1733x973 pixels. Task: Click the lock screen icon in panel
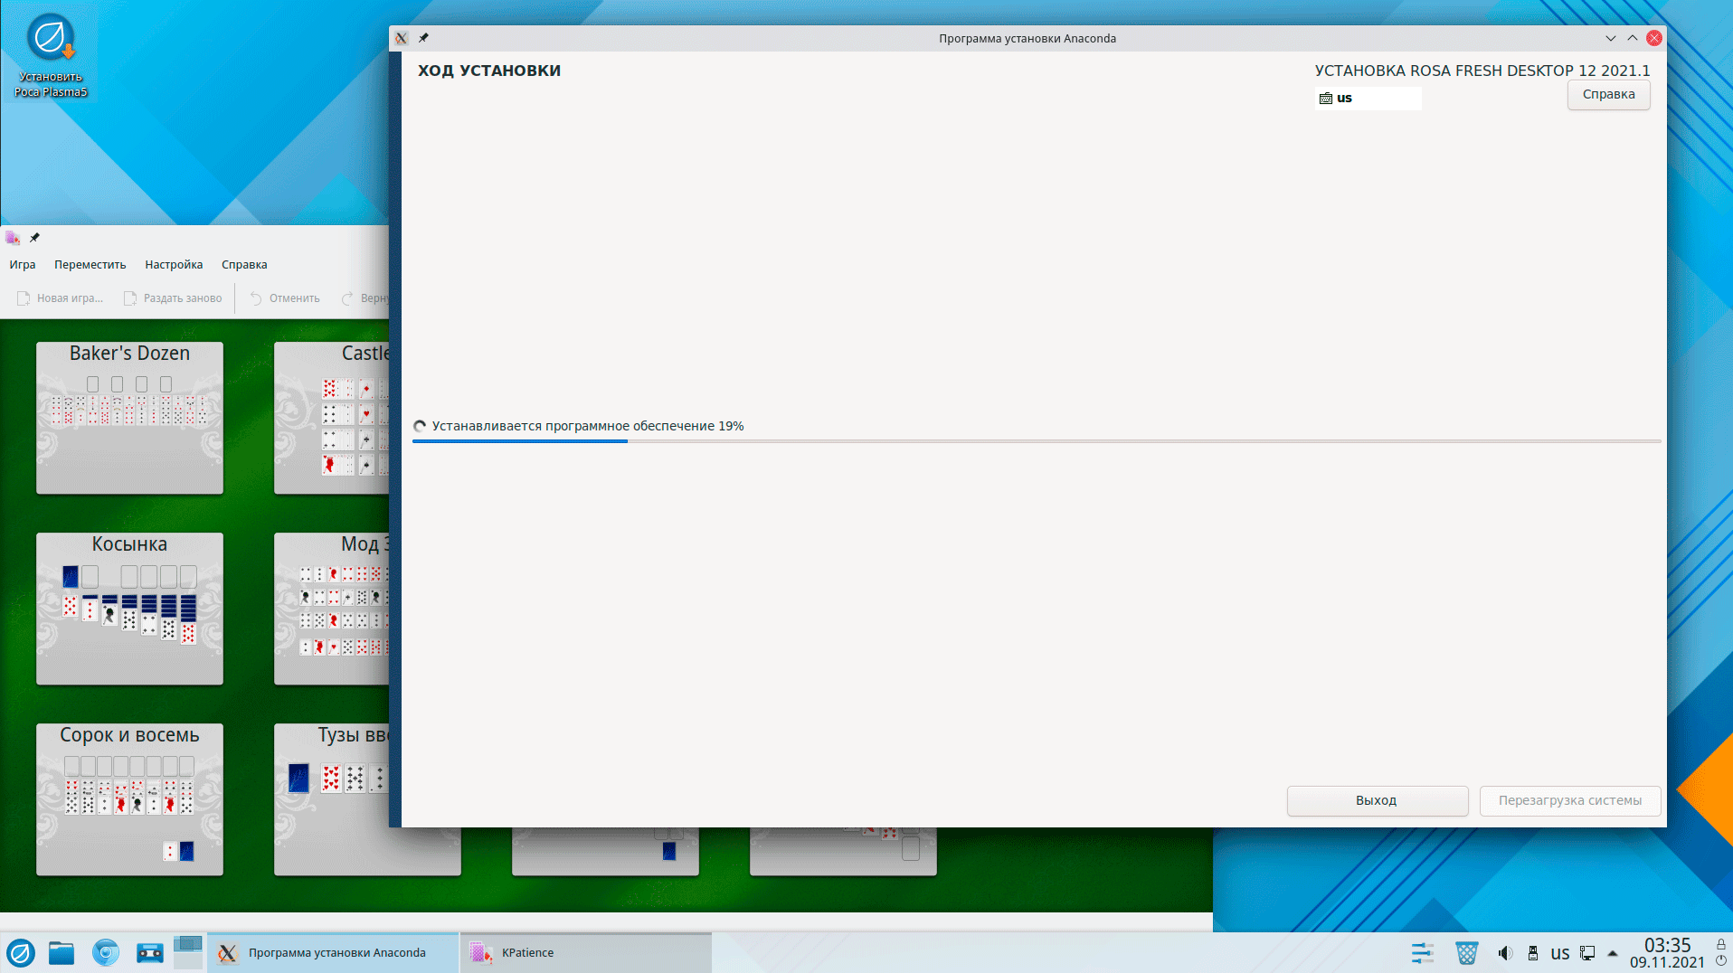coord(1721,944)
